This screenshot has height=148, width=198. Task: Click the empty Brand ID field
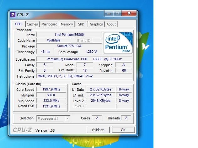(x=97, y=40)
